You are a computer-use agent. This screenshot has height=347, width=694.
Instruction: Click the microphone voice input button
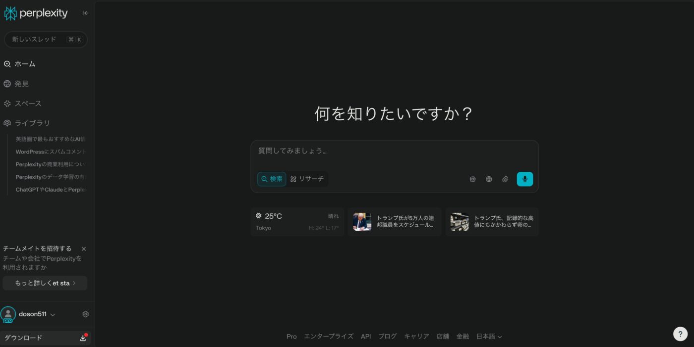(x=524, y=179)
